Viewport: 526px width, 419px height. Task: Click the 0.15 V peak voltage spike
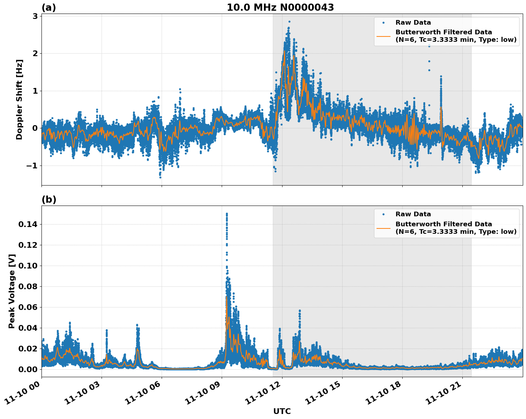pyautogui.click(x=227, y=213)
